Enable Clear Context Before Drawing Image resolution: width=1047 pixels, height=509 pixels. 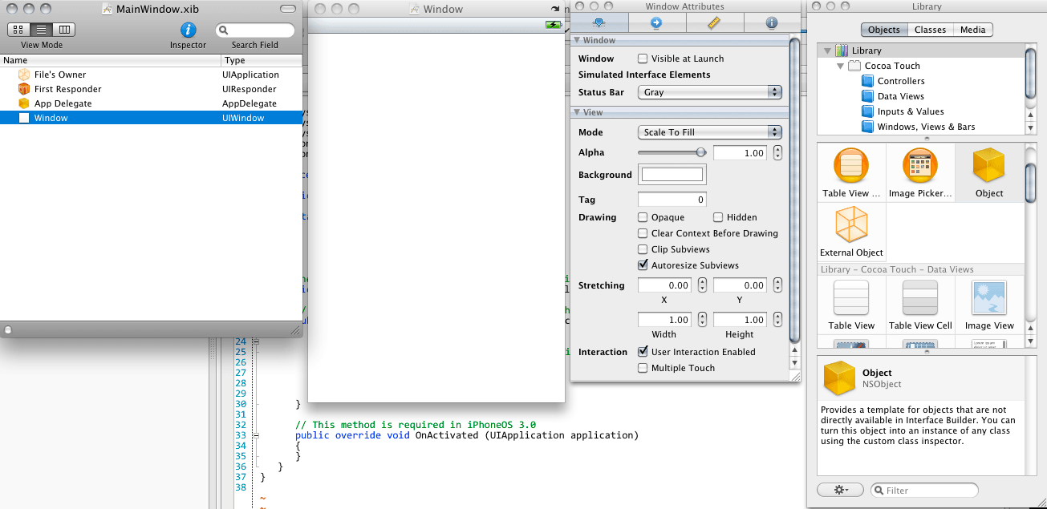tap(643, 233)
